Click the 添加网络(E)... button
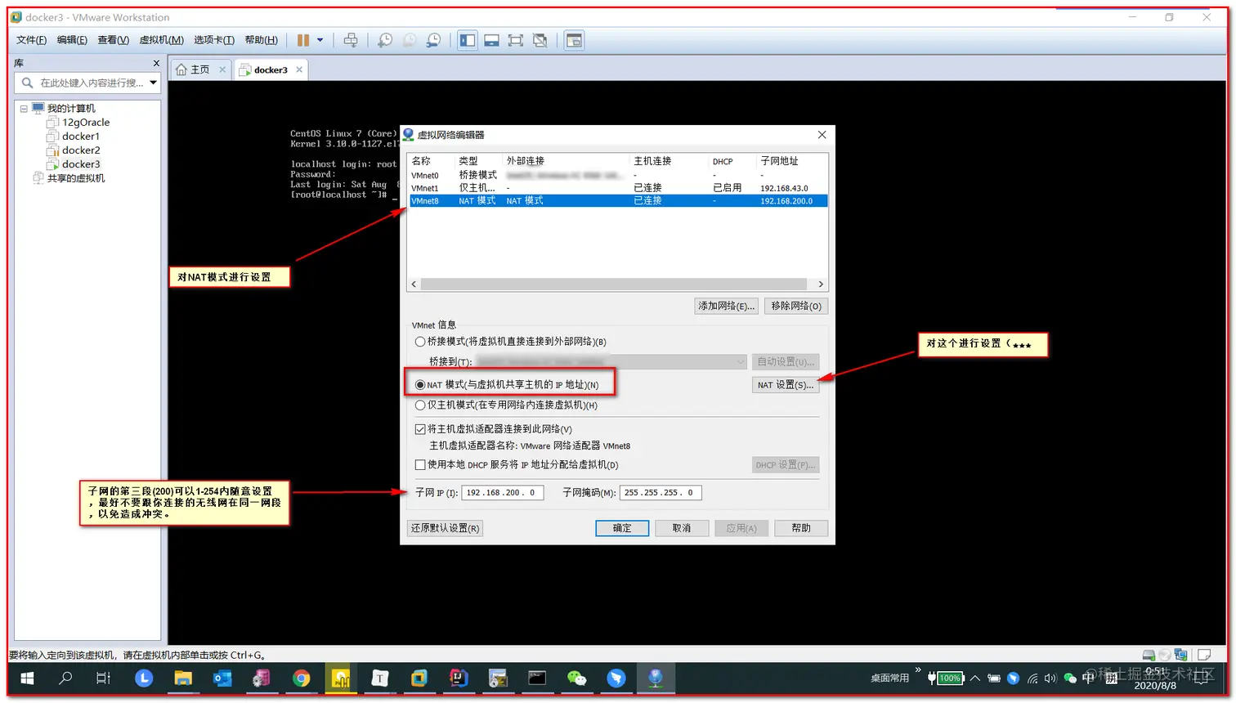1236x703 pixels. [x=726, y=306]
